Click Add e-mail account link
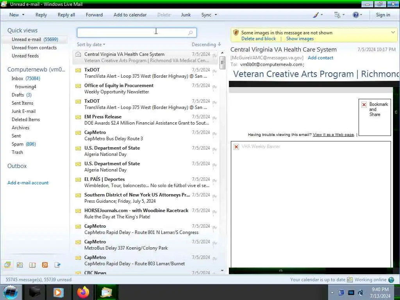The width and height of the screenshot is (400, 300). 28,183
